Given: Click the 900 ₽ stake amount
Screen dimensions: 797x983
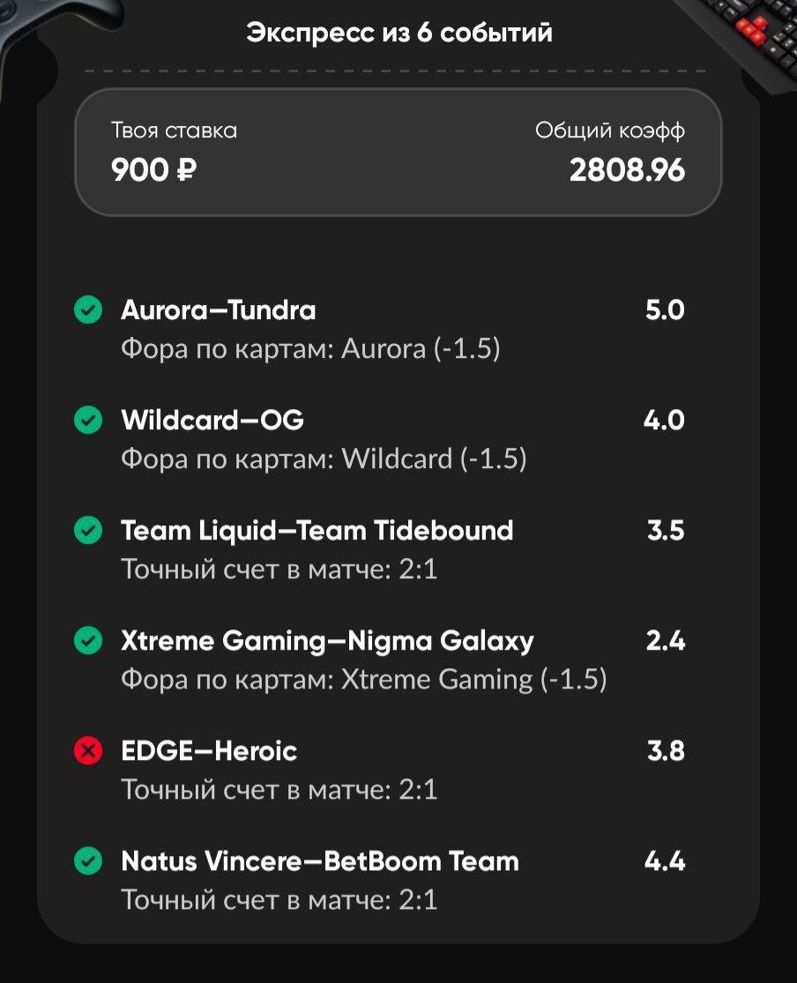Looking at the screenshot, I should (x=153, y=169).
